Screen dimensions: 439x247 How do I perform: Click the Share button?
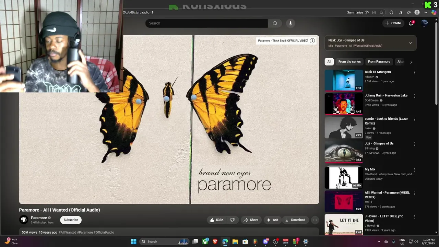point(251,220)
